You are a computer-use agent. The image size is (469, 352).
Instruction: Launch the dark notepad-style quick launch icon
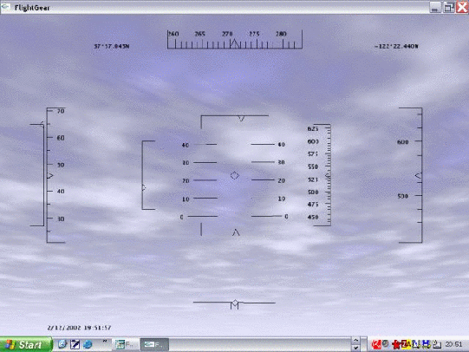pyautogui.click(x=75, y=344)
